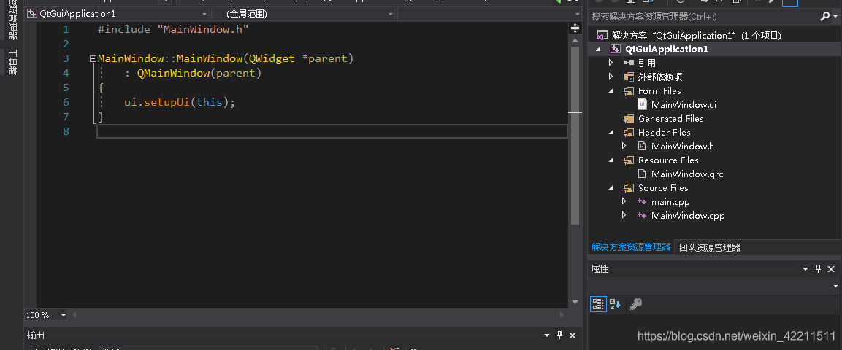Open the QtGuiApplication1 project scope dropdown
The height and width of the screenshot is (350, 842).
click(204, 14)
